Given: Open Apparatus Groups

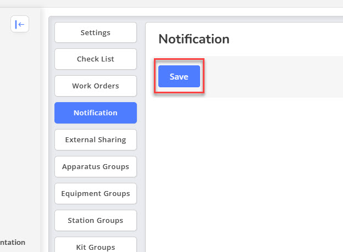Looking at the screenshot, I should tap(96, 166).
